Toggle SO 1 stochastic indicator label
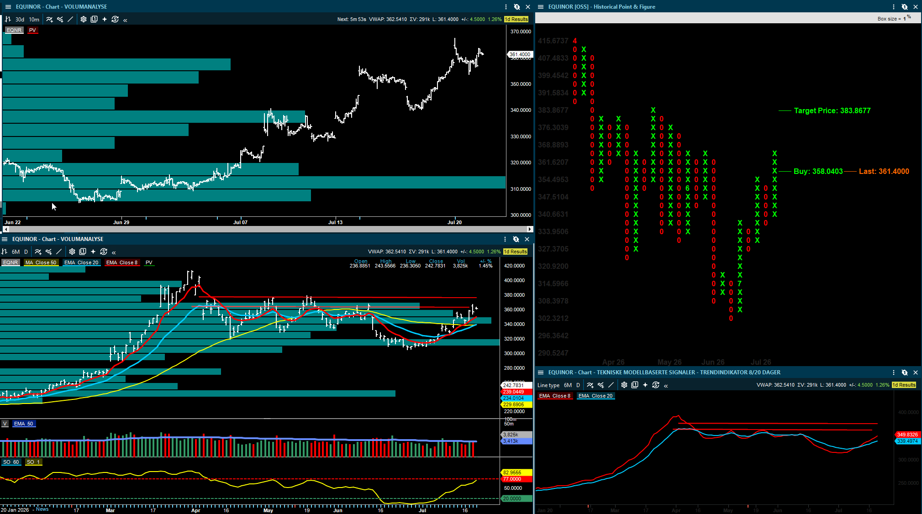 click(33, 462)
